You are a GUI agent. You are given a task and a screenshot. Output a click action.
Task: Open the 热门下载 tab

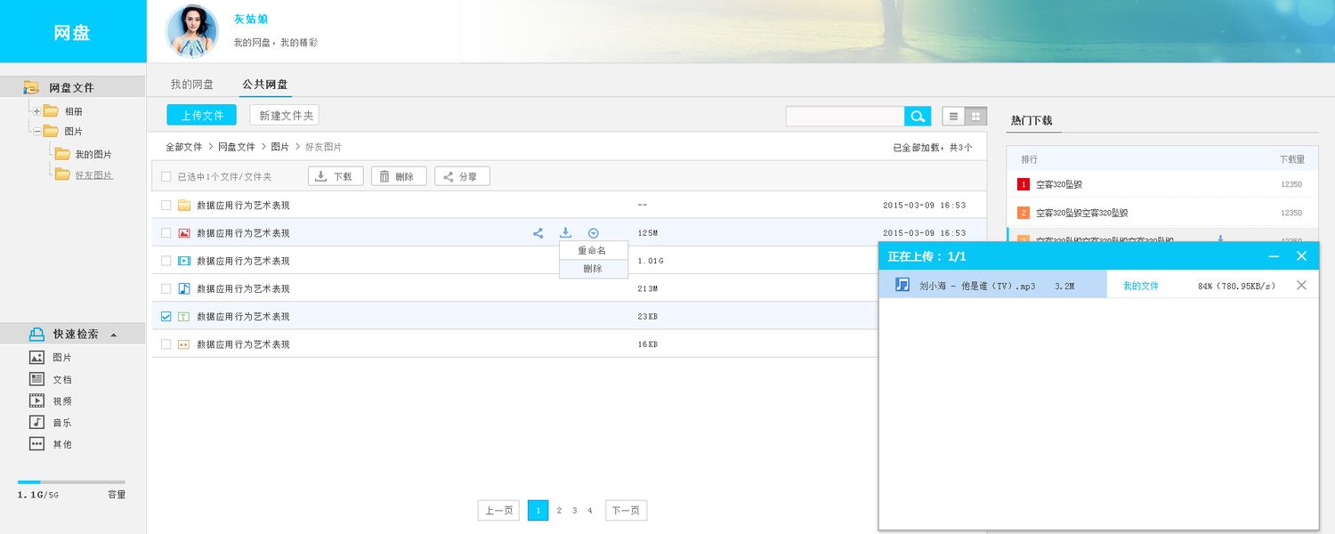(1032, 120)
